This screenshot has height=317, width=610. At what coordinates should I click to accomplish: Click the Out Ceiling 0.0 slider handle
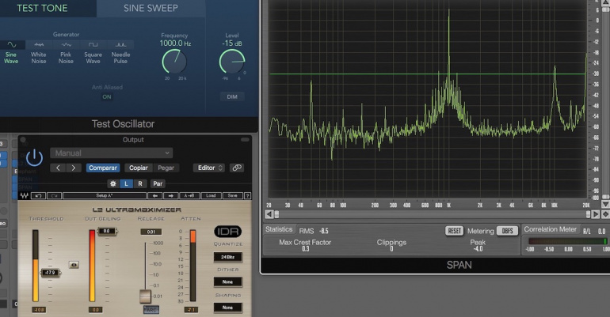tap(107, 231)
